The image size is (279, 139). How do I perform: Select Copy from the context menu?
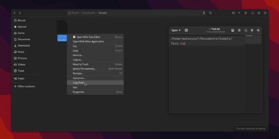(x=95, y=51)
